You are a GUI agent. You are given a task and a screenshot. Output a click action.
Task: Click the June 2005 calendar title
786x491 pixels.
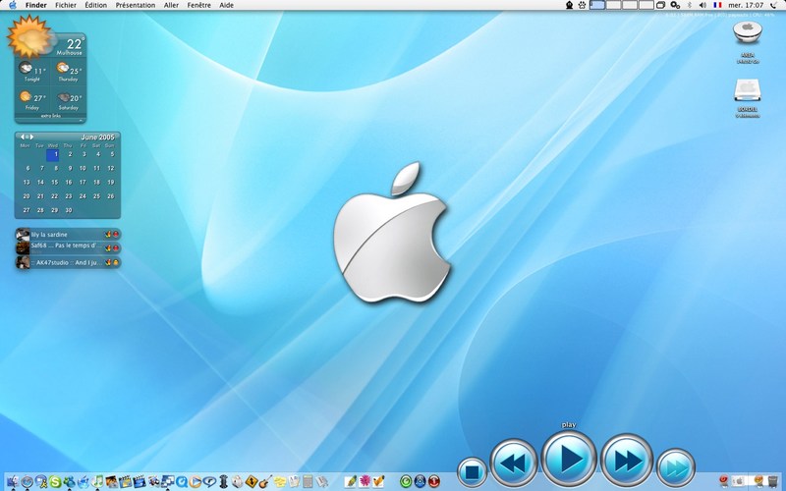[x=97, y=136]
